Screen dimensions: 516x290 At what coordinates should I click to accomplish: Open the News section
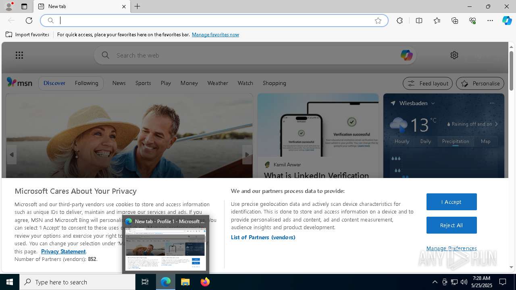coord(119,83)
